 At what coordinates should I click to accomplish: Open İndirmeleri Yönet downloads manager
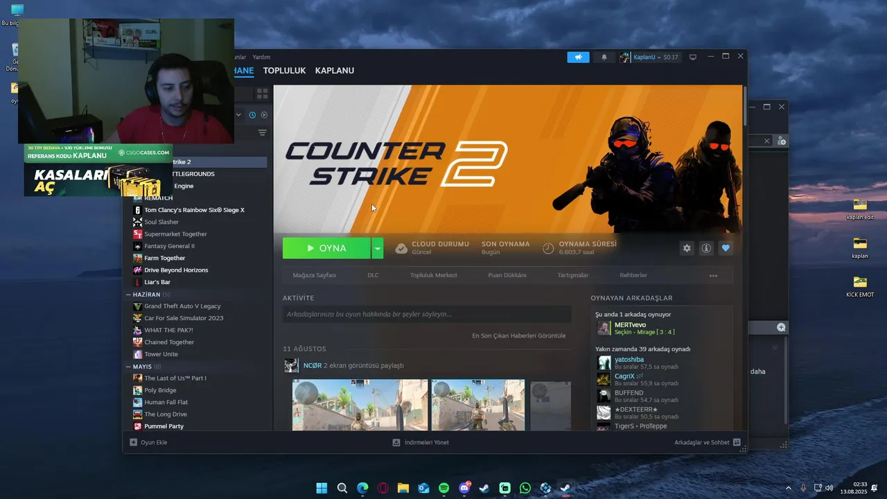click(x=421, y=442)
